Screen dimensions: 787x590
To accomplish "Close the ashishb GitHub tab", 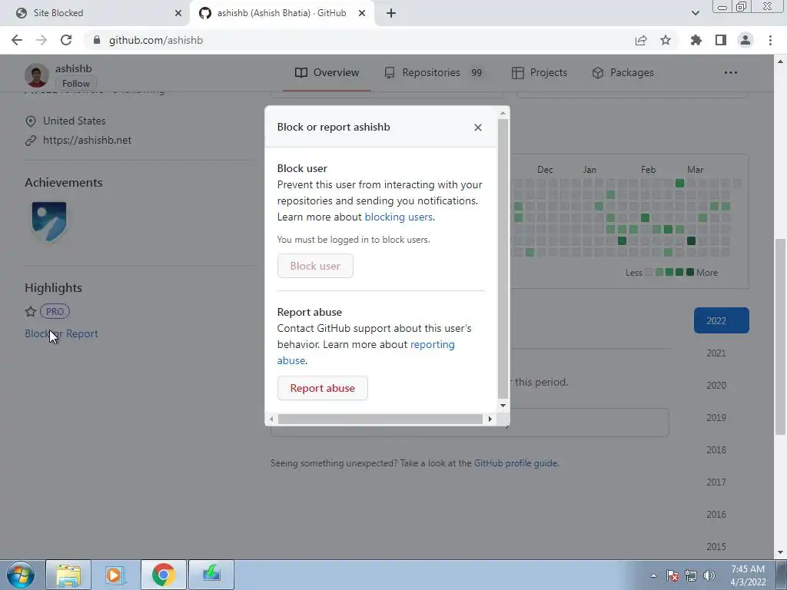I will [362, 13].
